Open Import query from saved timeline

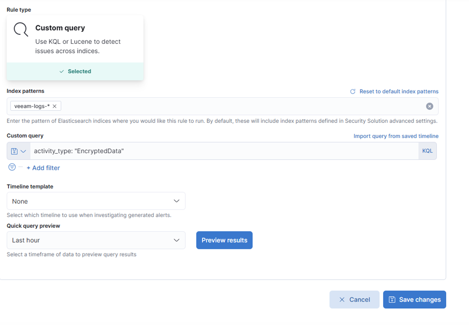pos(396,136)
